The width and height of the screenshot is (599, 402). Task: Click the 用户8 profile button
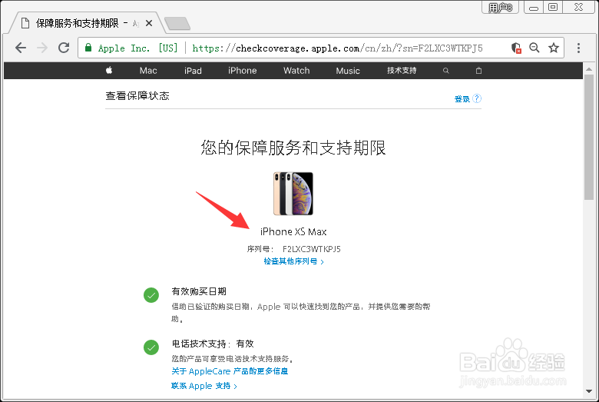pos(500,7)
